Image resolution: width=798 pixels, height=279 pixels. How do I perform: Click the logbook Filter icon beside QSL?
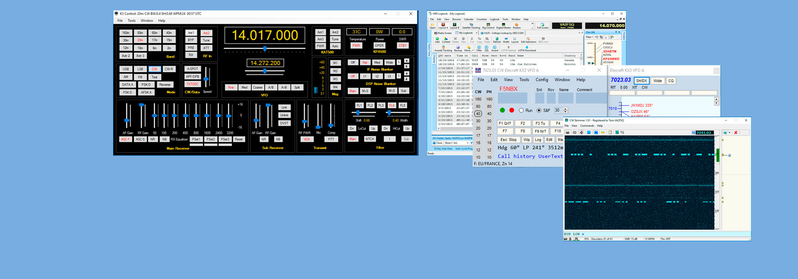(x=479, y=49)
